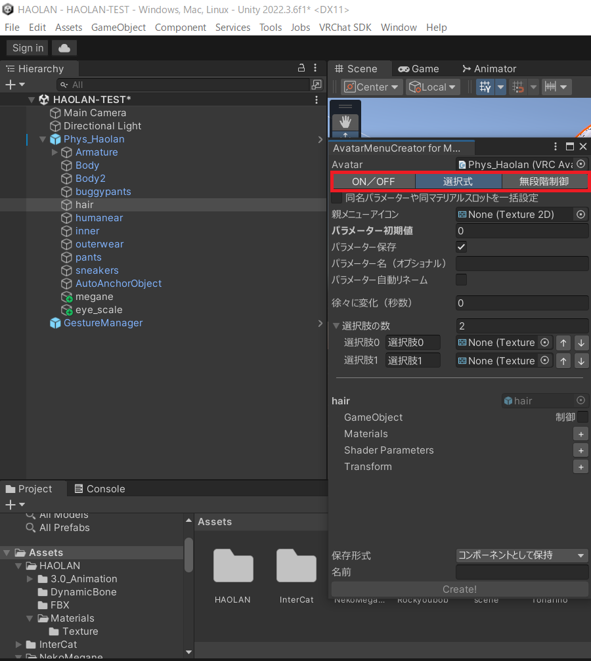
Task: Pick texture for 選択肢1
Action: tap(545, 360)
